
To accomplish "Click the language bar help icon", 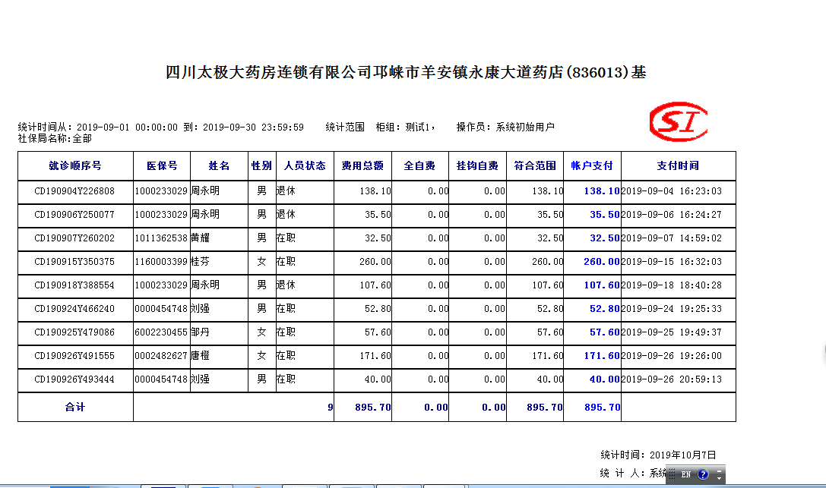I will 703,474.
